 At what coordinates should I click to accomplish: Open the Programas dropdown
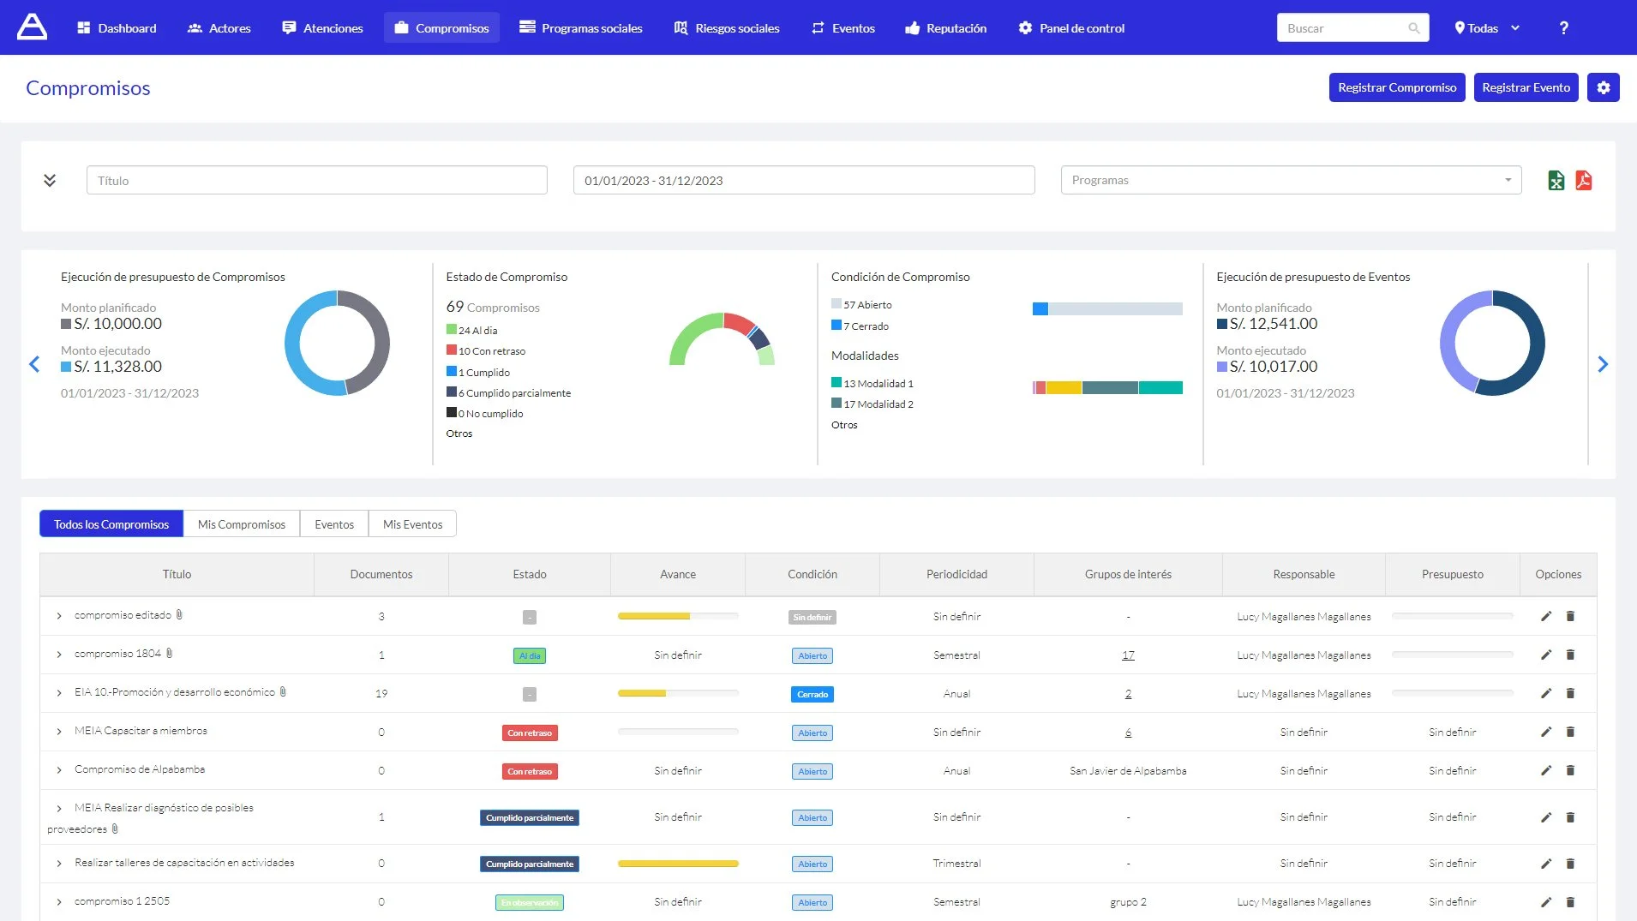click(x=1291, y=180)
